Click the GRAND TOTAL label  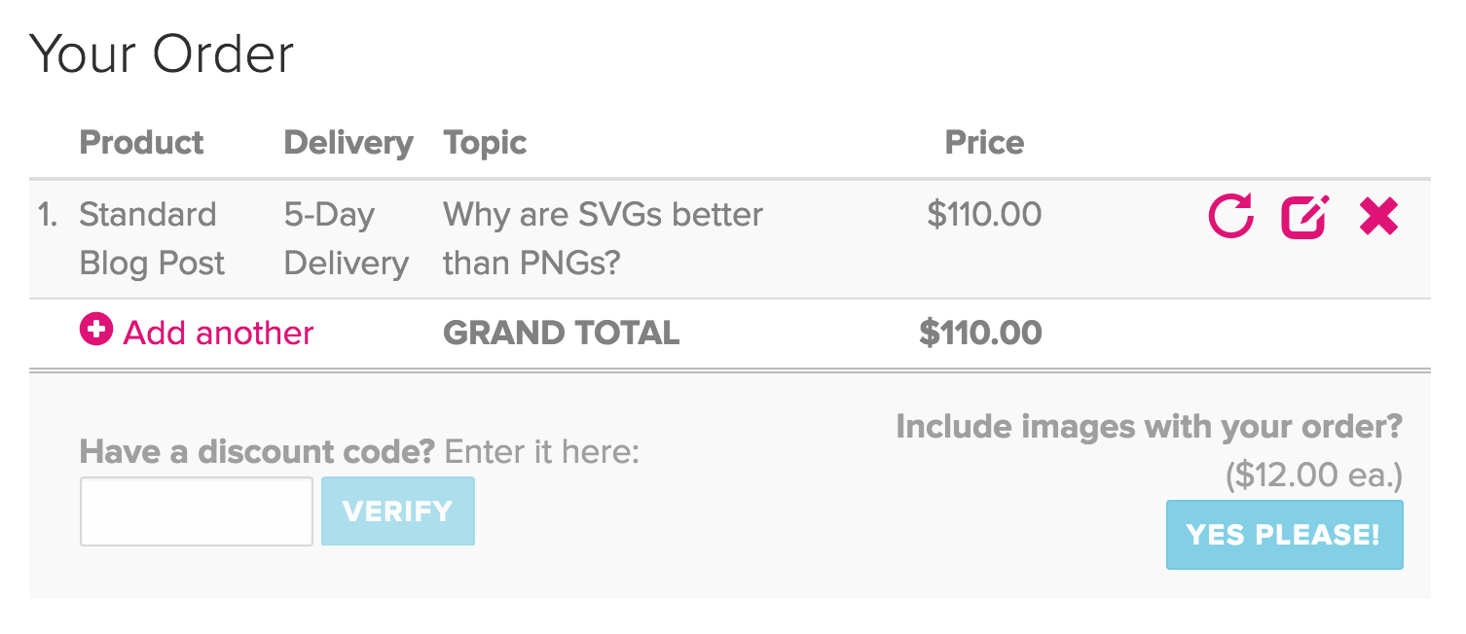pos(562,333)
